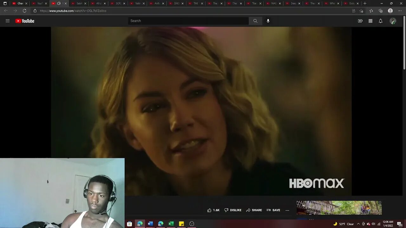406x228 pixels.
Task: Open the taskbar volume control
Action: point(373,224)
